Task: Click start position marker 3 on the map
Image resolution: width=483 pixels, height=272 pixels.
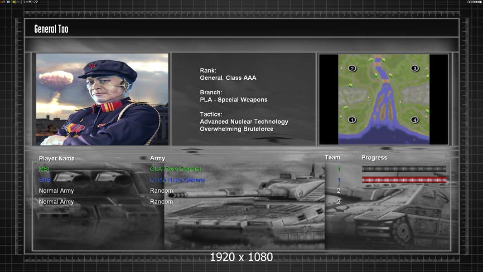Action: pyautogui.click(x=415, y=68)
